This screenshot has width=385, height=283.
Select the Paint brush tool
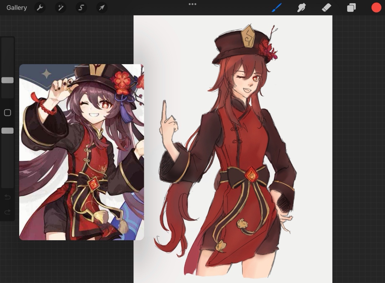pos(277,7)
